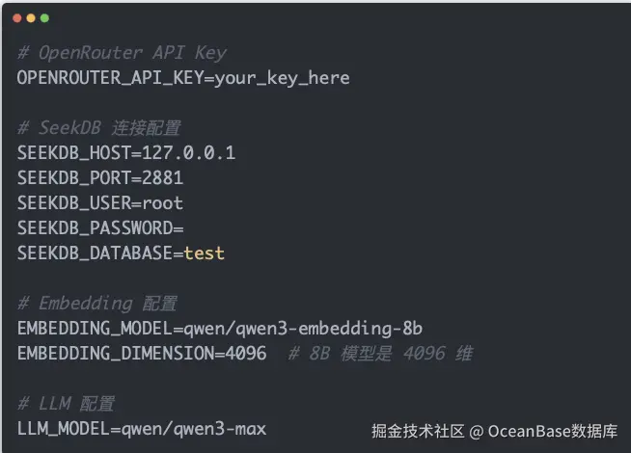Place cursor on SEEKDB_HOST 127.0.0.1 value

tap(189, 153)
